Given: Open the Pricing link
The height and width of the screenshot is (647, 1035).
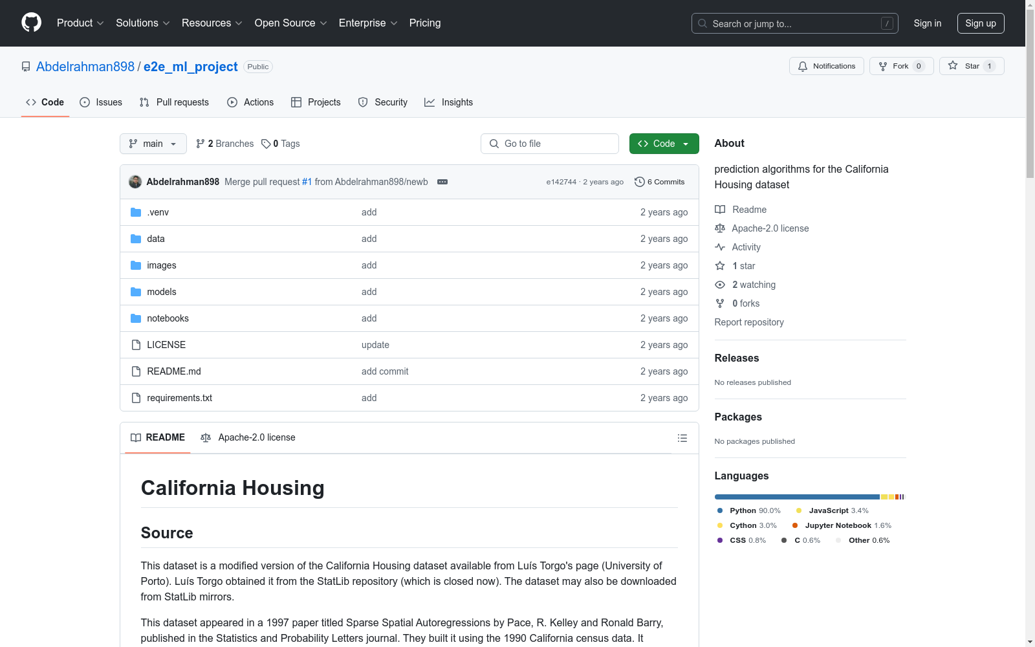Looking at the screenshot, I should click(425, 23).
